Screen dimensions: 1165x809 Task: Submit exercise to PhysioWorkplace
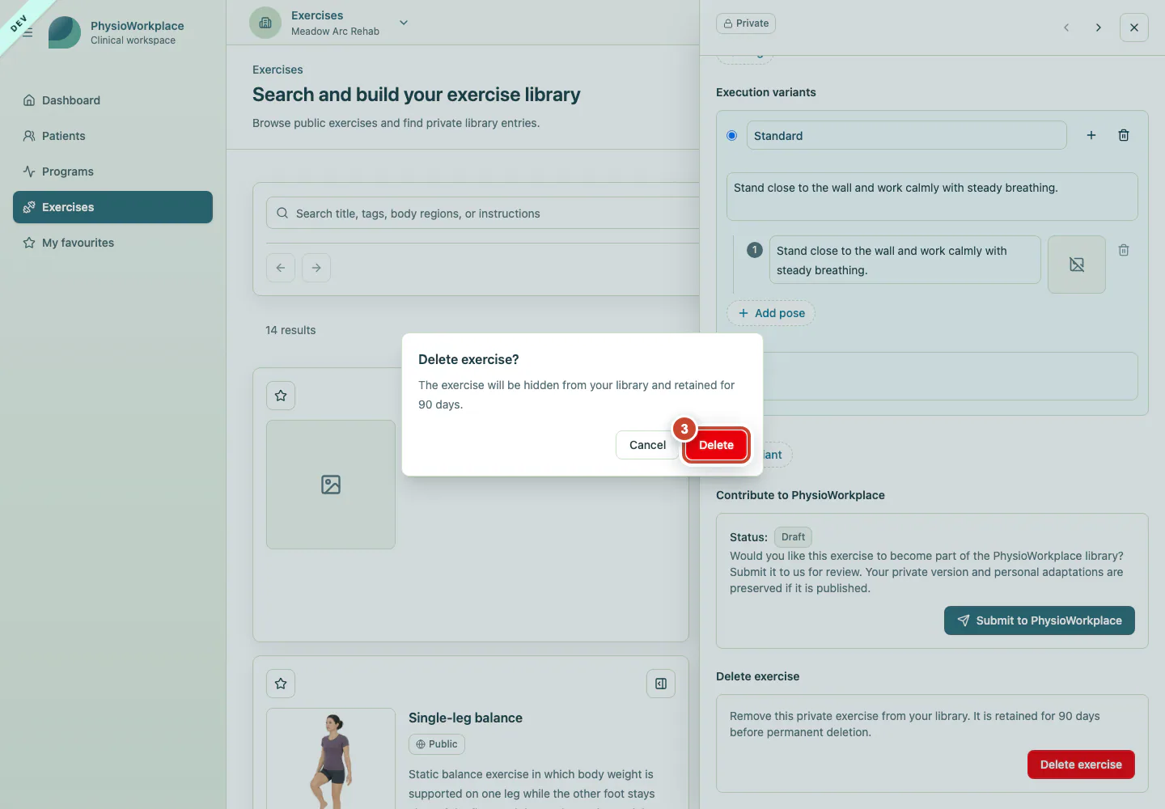pos(1040,621)
